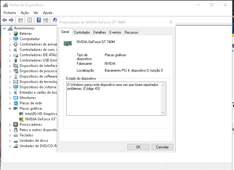Open the Ação menu
This screenshot has width=234, height=170.
[x=25, y=13]
